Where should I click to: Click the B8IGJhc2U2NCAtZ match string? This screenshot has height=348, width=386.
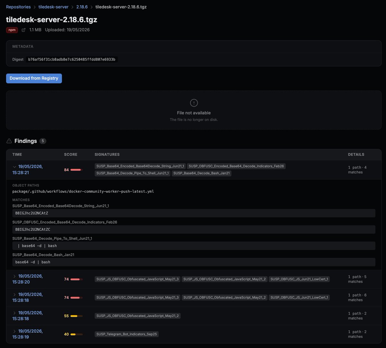(x=194, y=213)
